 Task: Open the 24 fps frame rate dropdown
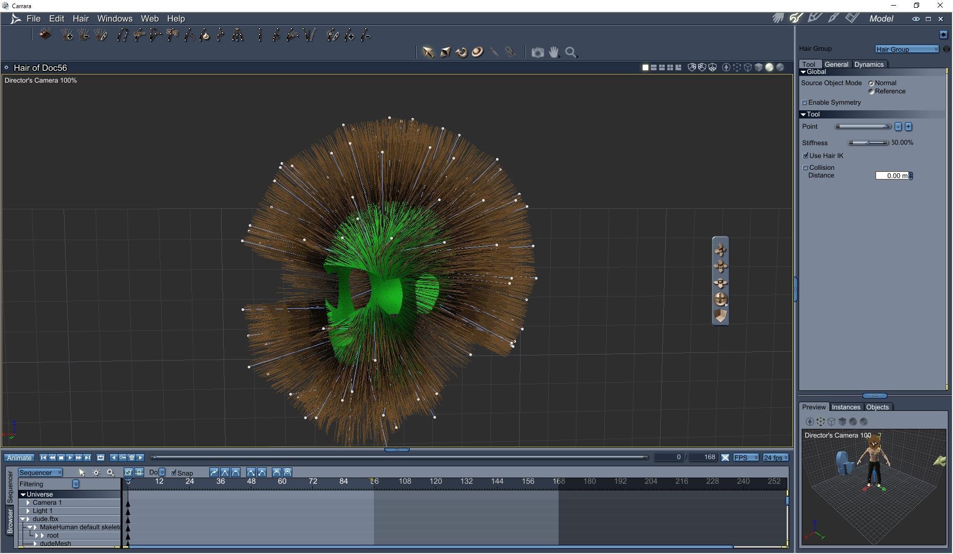(776, 458)
